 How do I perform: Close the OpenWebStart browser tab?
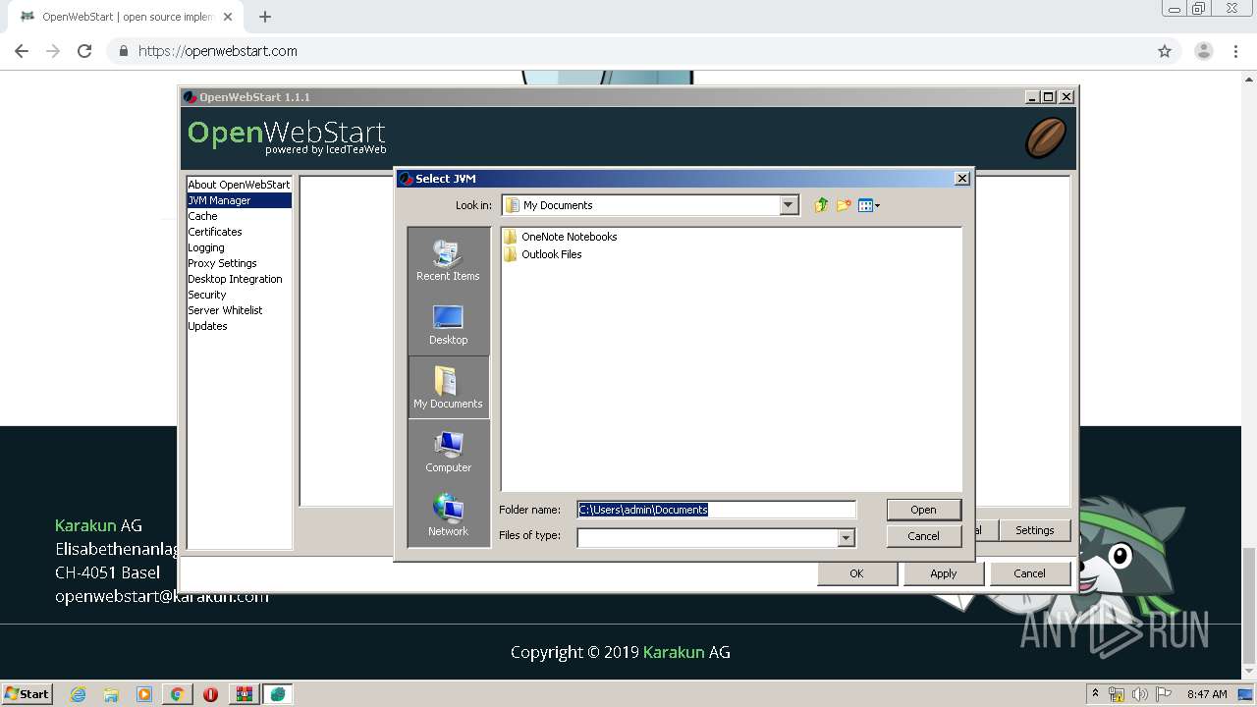tap(228, 17)
